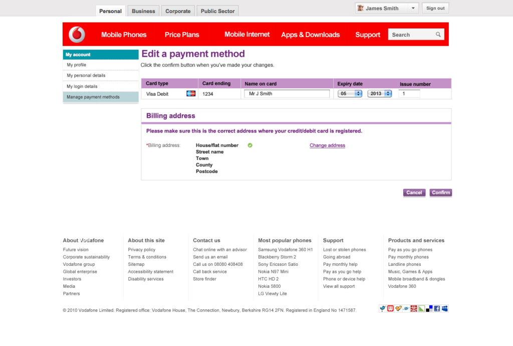Screen dimensions: 513x346
Task: Open the expiry month dropdown
Action: point(350,94)
